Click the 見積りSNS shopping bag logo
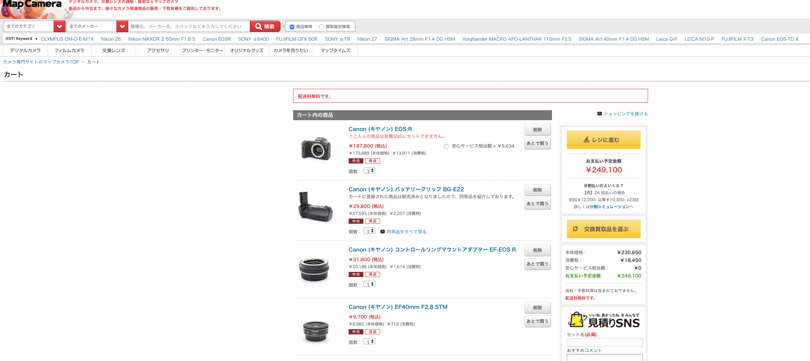The width and height of the screenshot is (810, 361). point(604,320)
